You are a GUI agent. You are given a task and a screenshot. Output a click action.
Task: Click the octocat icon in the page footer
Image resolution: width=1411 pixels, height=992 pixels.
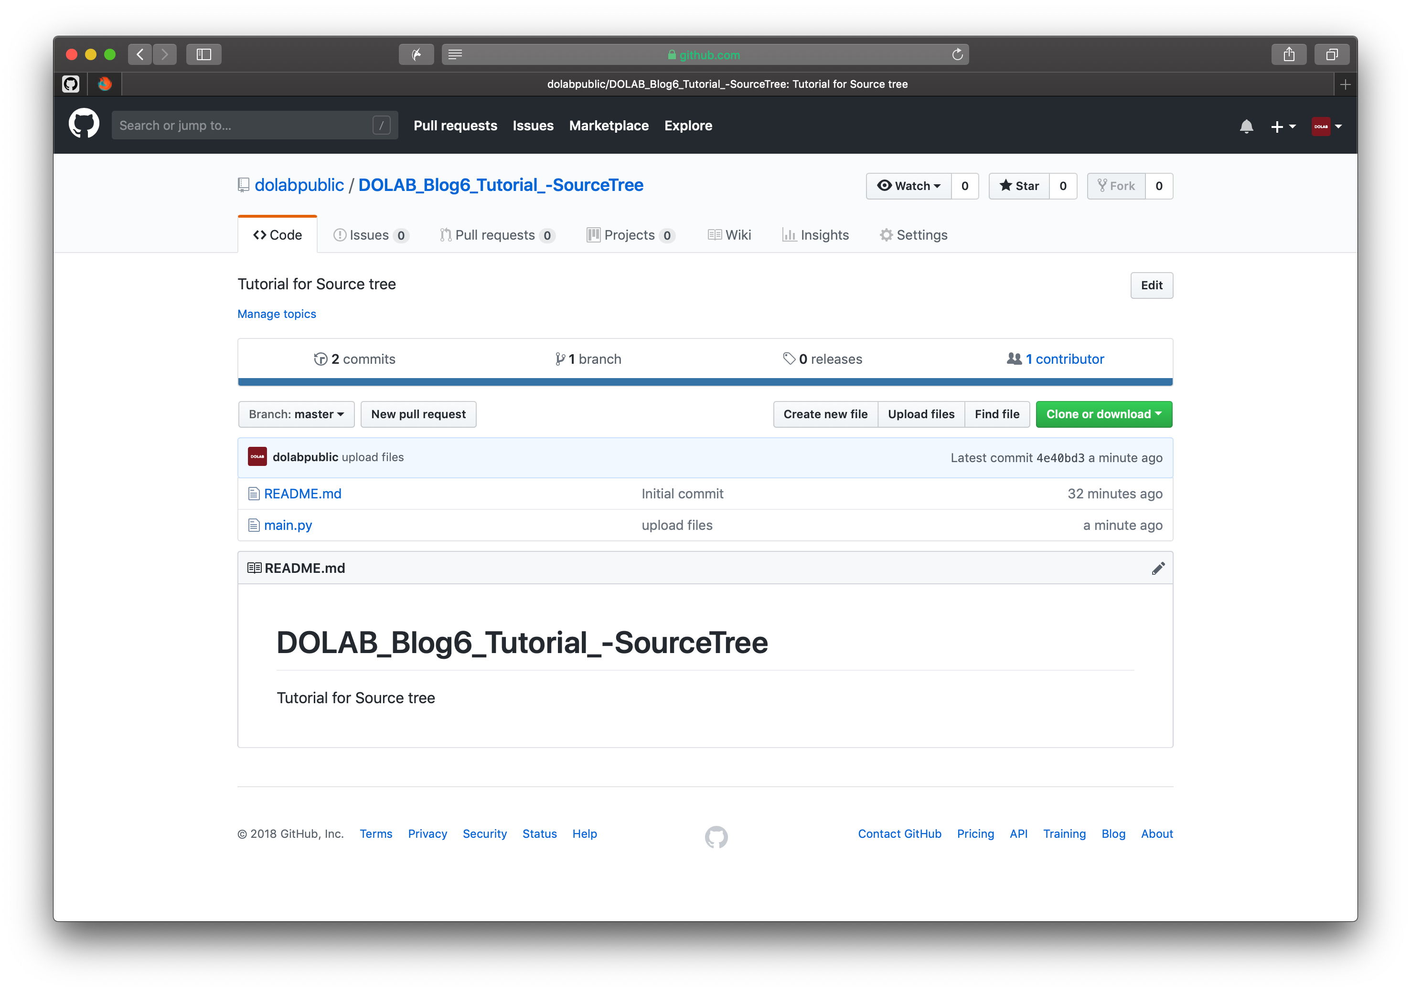pos(716,837)
